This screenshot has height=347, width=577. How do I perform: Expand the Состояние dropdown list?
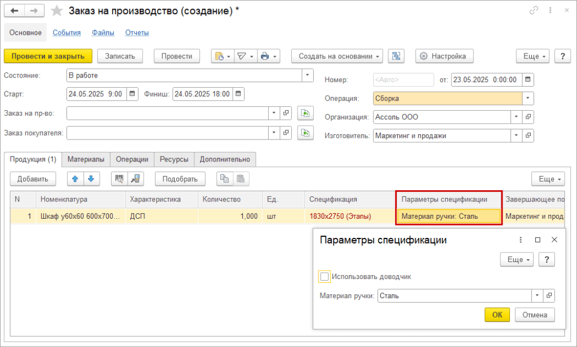(308, 75)
